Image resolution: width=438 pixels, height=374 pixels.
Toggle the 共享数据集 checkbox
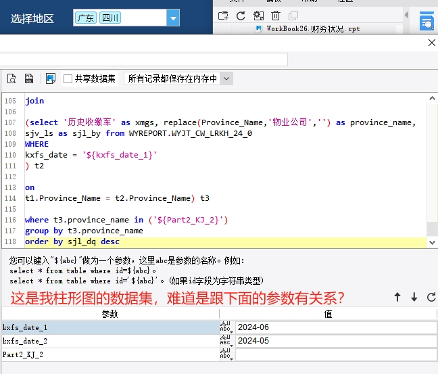click(68, 79)
